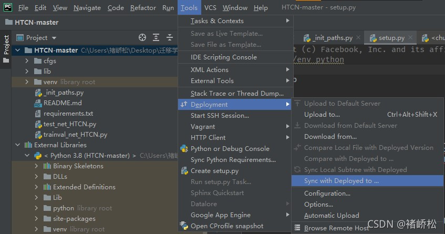The height and width of the screenshot is (234, 445).
Task: Open Google App Engine submenu
Action: pos(235,215)
